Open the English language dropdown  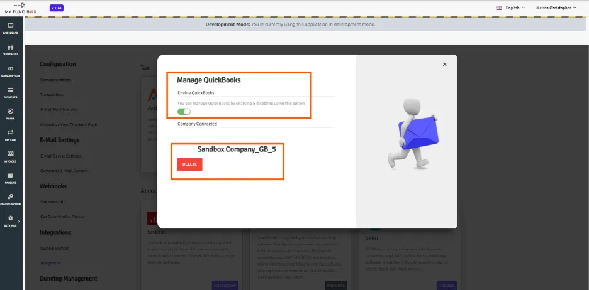point(515,8)
